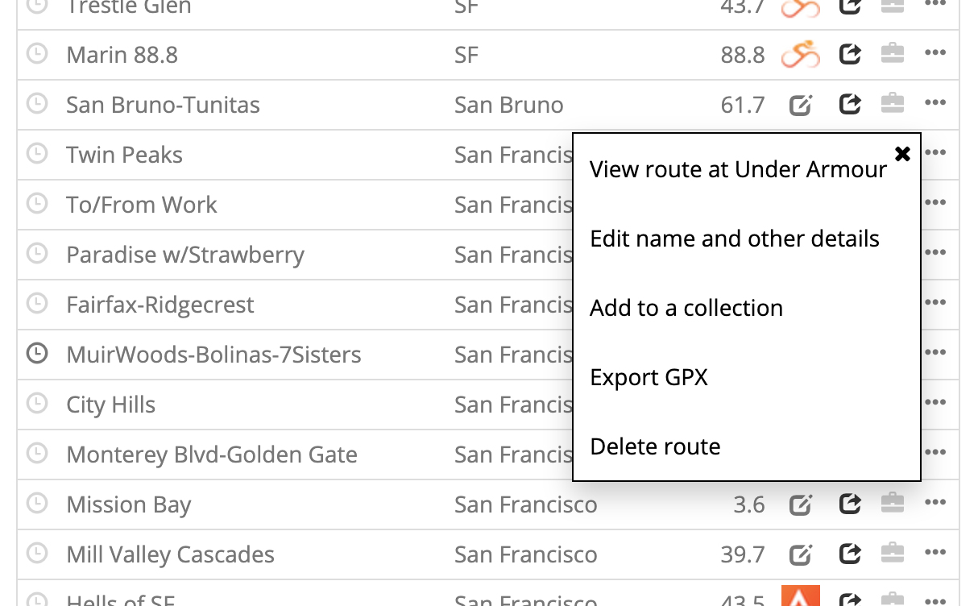Click briefcase icon in Marin 88.8 row
This screenshot has height=606, width=978.
coord(892,54)
